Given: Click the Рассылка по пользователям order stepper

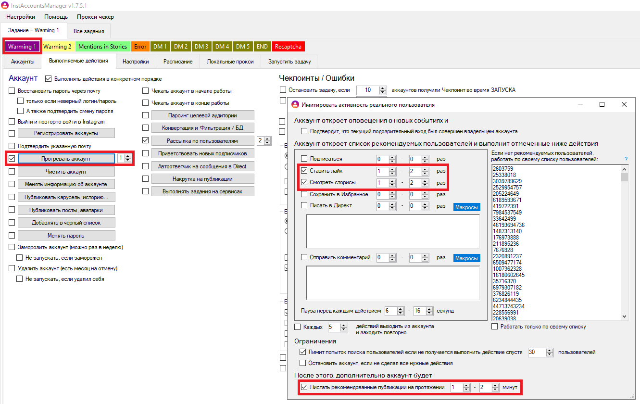Looking at the screenshot, I should tap(267, 140).
